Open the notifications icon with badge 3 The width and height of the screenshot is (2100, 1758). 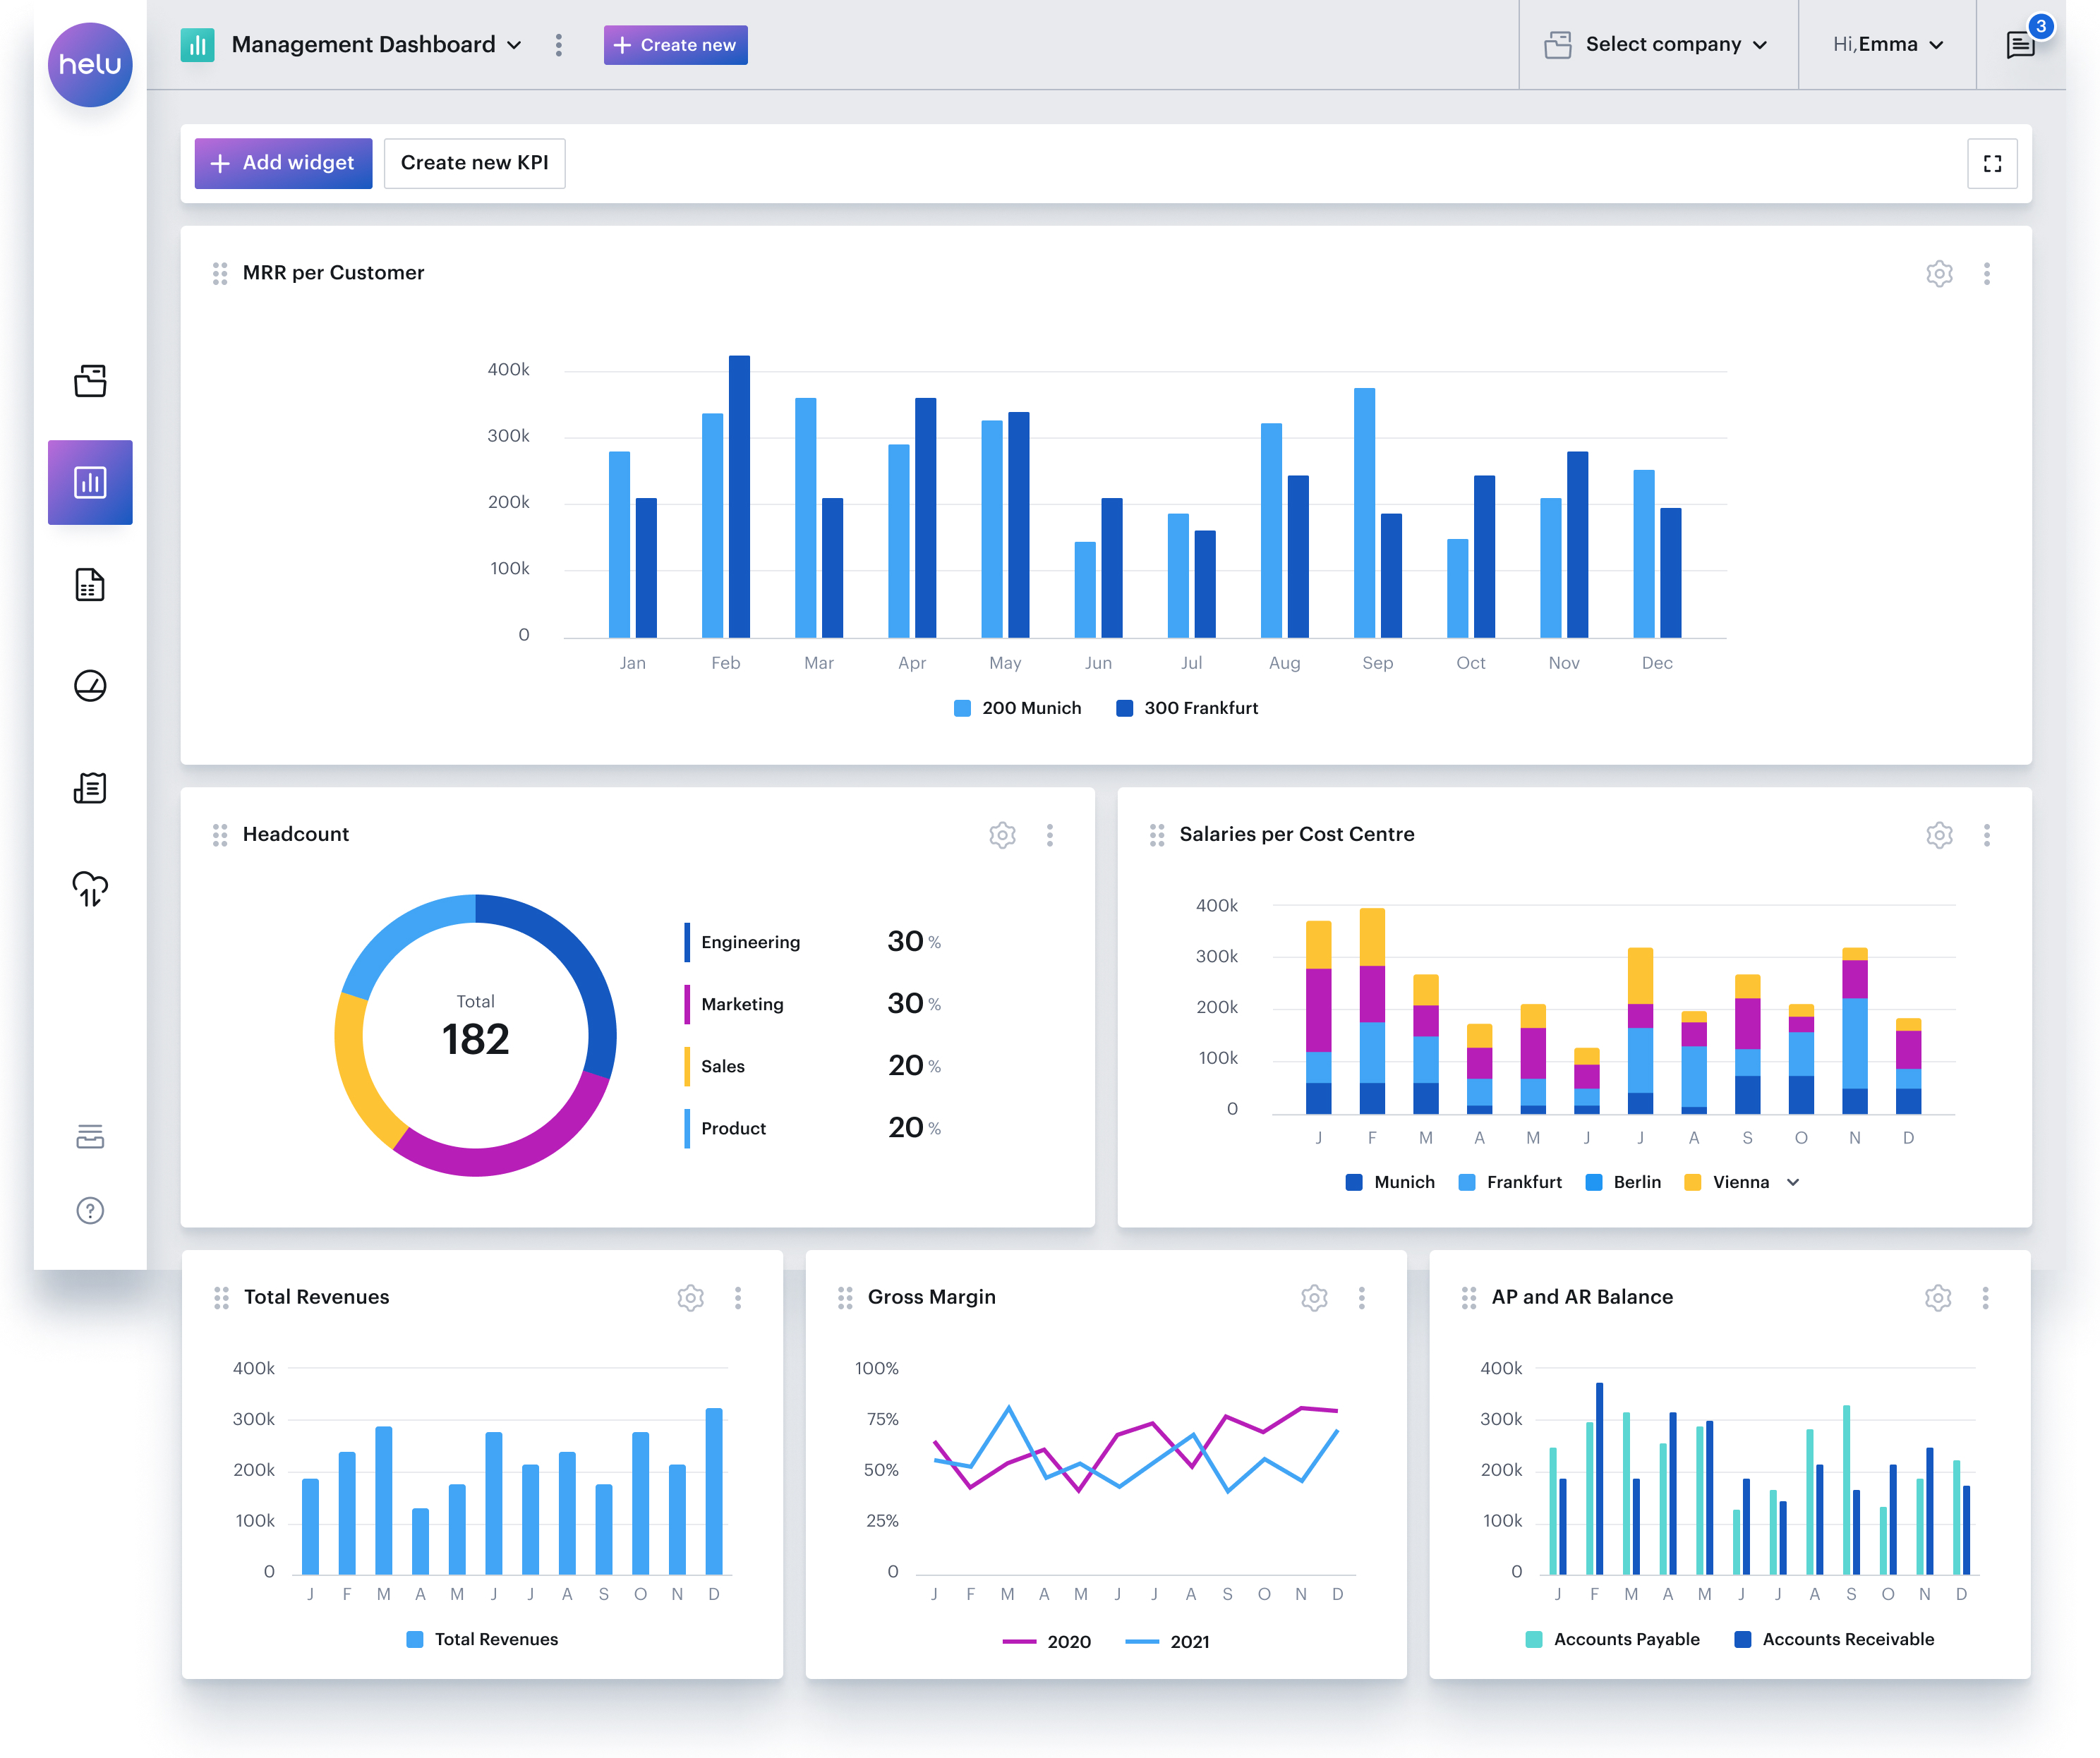2021,44
